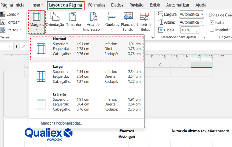Image resolution: width=232 pixels, height=147 pixels.
Task: Enable the Imprimir gridlines checkbox
Action: (212, 30)
